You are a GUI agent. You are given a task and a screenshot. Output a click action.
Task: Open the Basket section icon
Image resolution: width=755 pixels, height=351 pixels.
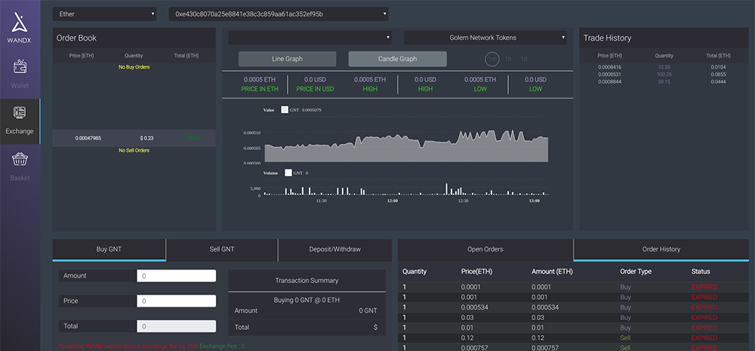[x=20, y=160]
